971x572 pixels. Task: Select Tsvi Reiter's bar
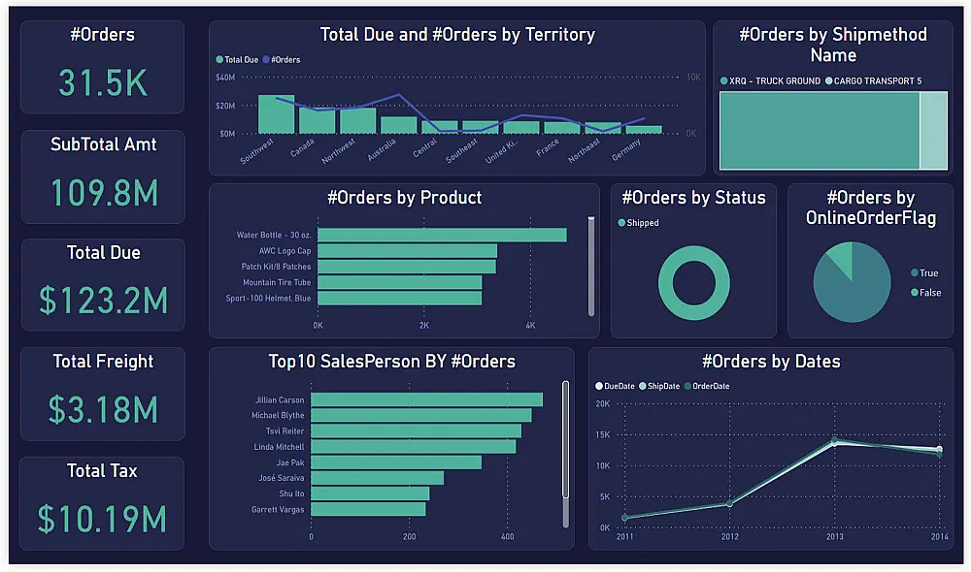pyautogui.click(x=417, y=431)
